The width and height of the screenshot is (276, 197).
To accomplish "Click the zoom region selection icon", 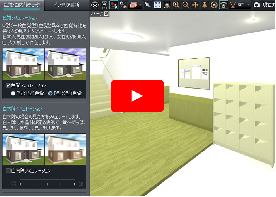I will tap(167, 5).
